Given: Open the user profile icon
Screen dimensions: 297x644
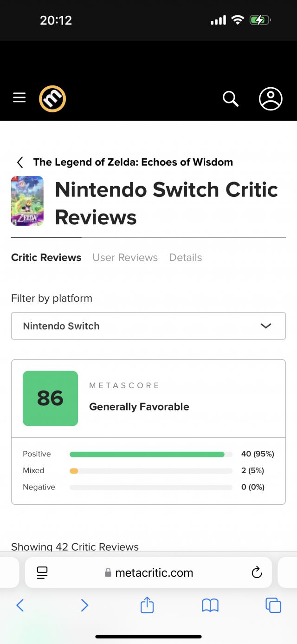Looking at the screenshot, I should pos(271,98).
